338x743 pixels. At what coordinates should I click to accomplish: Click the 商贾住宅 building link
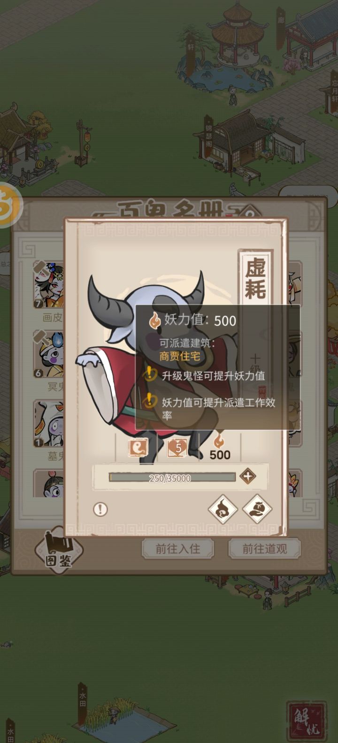(180, 356)
